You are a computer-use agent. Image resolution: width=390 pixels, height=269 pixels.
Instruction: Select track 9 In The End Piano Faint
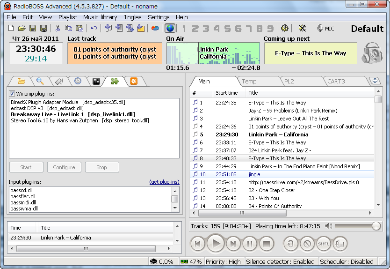[x=282, y=166]
